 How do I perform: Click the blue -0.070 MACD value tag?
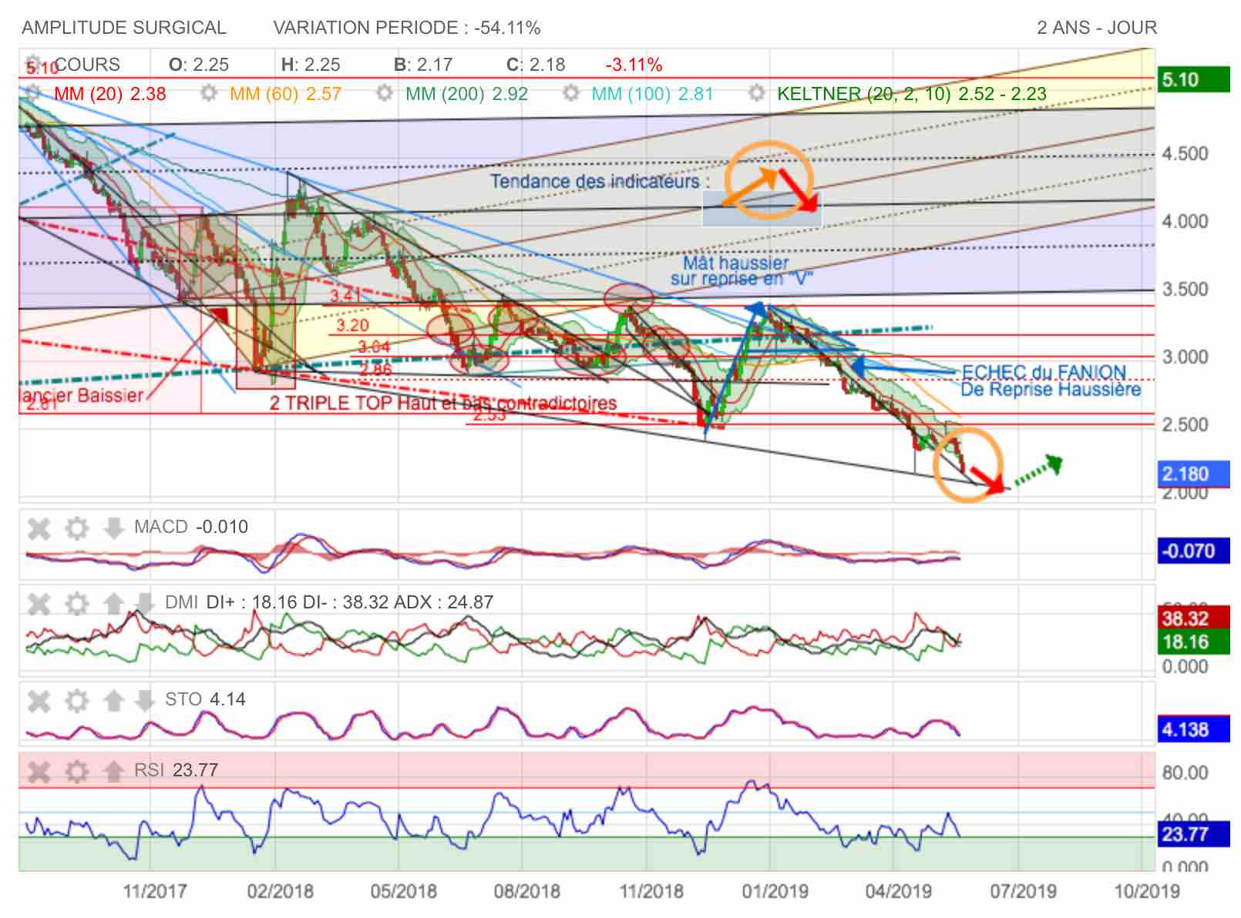tap(1192, 551)
